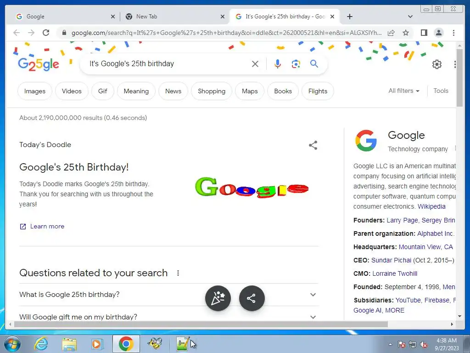The width and height of the screenshot is (470, 353).
Task: Filter results by Shopping
Action: tap(212, 91)
